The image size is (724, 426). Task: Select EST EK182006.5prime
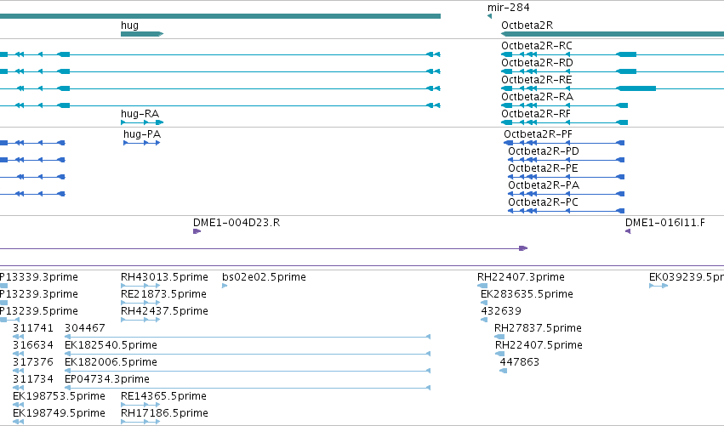pyautogui.click(x=111, y=363)
